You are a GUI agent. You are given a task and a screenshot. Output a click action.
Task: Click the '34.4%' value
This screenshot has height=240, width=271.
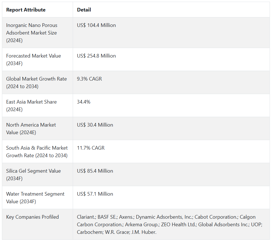84,102
